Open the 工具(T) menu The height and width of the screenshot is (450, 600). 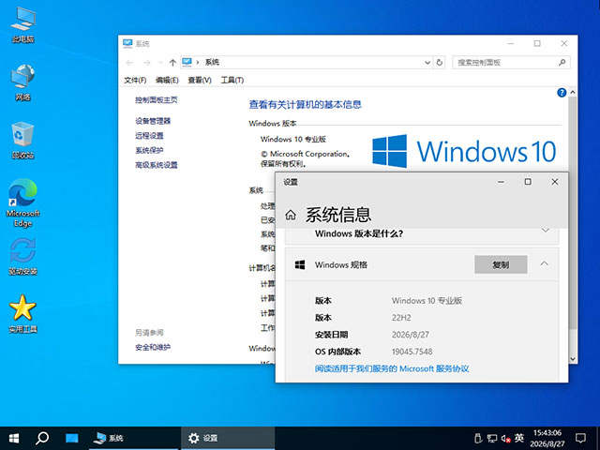[232, 80]
